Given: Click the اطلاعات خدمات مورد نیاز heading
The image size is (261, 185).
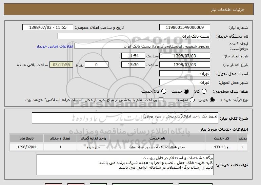Looking at the screenshot, I should pyautogui.click(x=224, y=129).
